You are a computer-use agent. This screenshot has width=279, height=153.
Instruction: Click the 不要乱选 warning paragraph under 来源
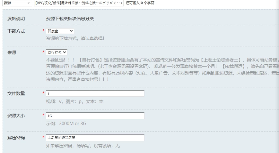162,70
